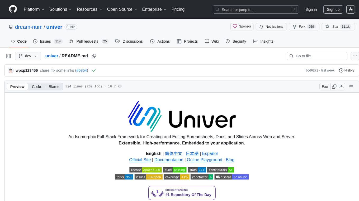The height and width of the screenshot is (201, 359).
Task: Open commit History
Action: 347,71
